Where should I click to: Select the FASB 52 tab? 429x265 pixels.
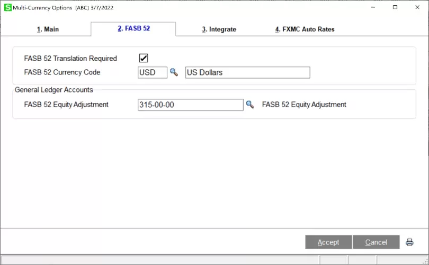point(133,29)
